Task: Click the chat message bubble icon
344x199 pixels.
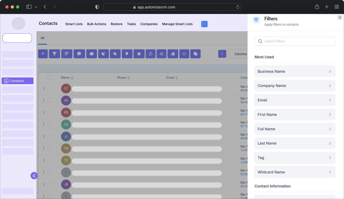Action: [79, 54]
